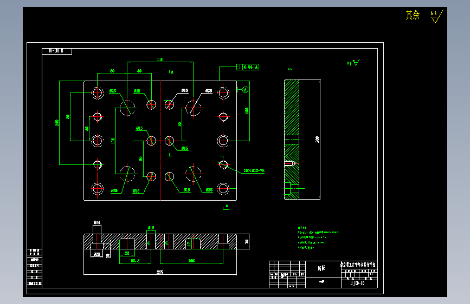470x304 pixels.
Task: Select the 60 vertical dimension between Ø16 holes
Action: point(140,158)
